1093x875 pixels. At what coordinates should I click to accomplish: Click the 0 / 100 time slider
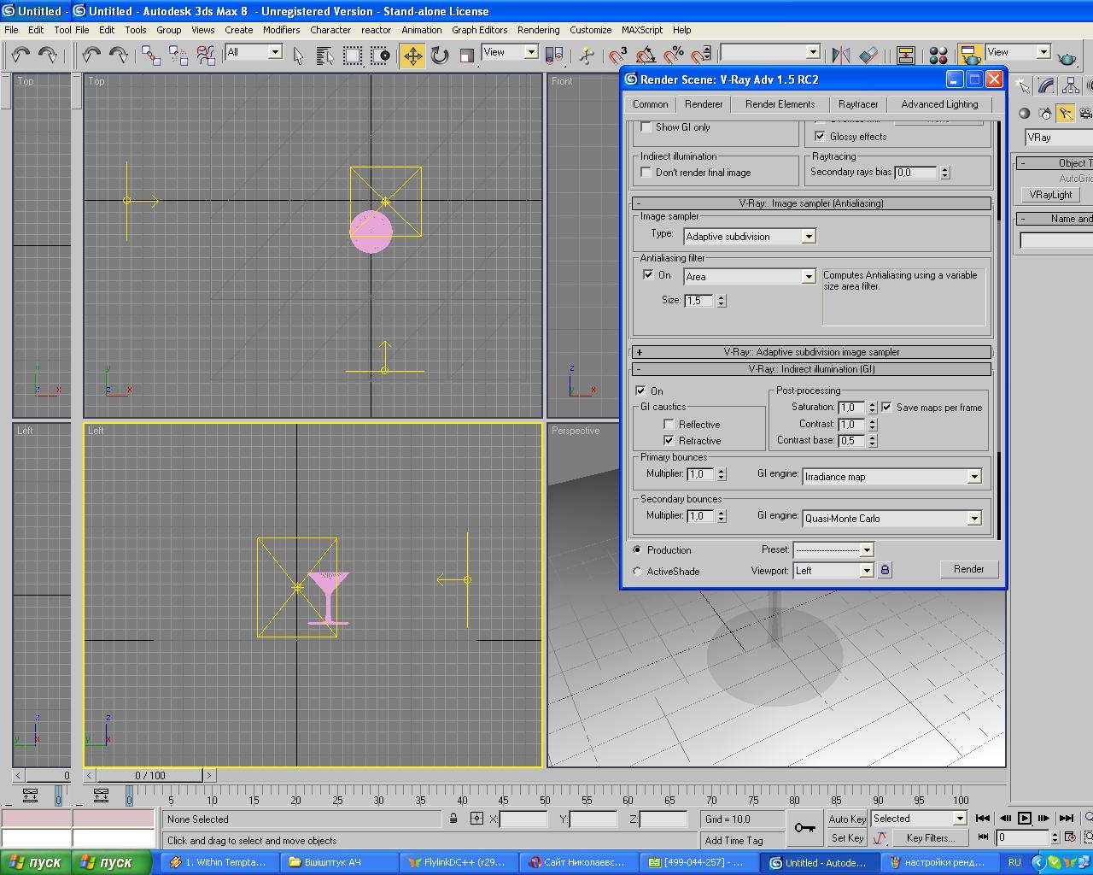click(x=150, y=775)
